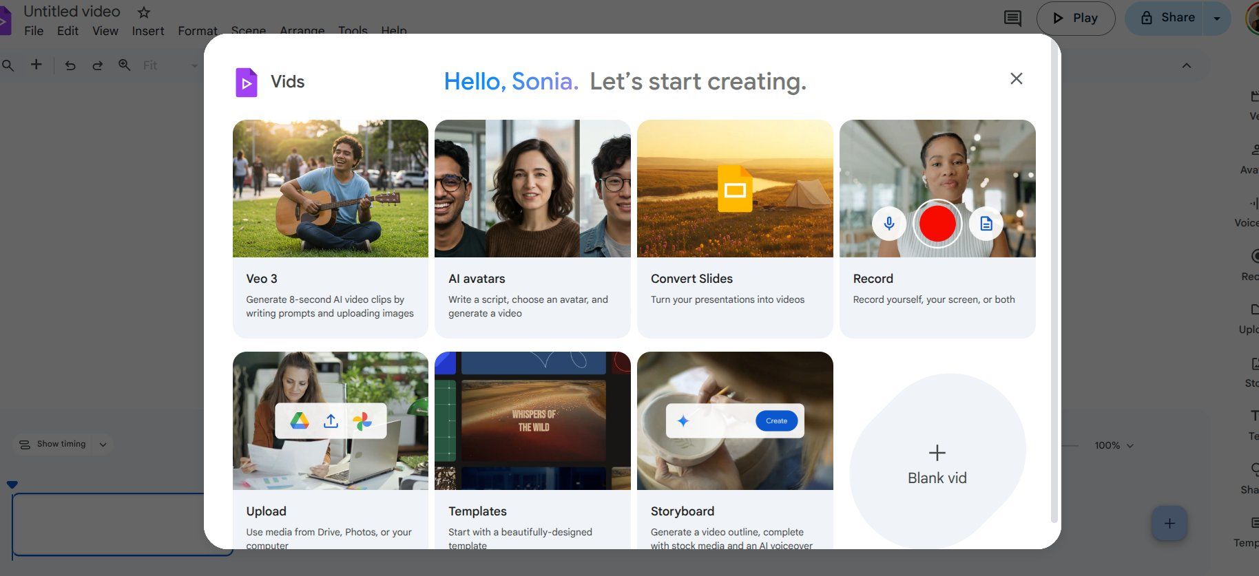Choose the Storyboard option title
The image size is (1259, 576).
point(683,511)
